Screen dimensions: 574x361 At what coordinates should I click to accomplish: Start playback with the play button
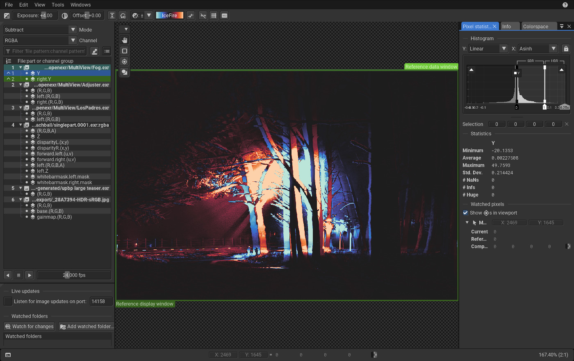tap(29, 275)
